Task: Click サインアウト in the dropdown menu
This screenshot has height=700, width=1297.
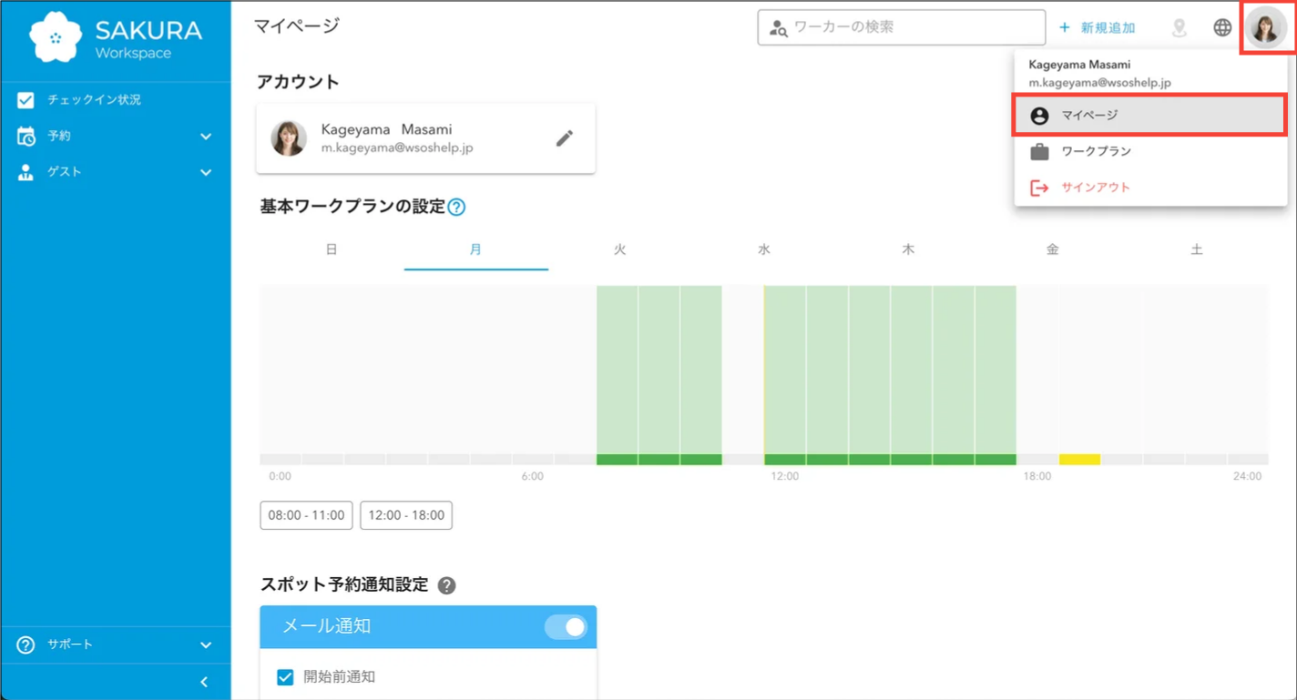Action: click(x=1093, y=187)
